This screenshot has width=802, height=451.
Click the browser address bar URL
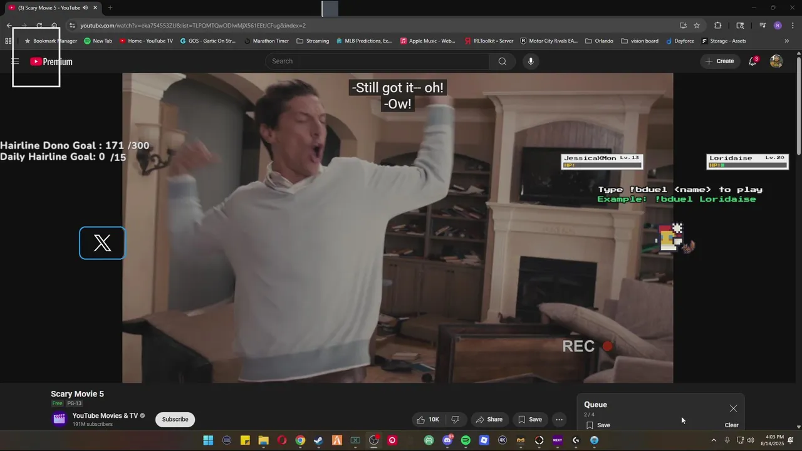[x=193, y=26]
